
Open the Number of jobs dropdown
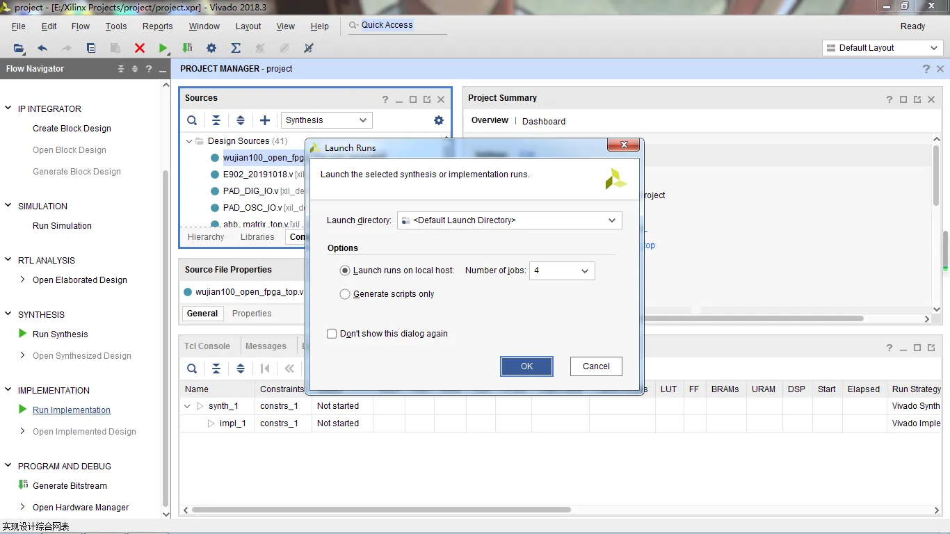[x=562, y=270]
